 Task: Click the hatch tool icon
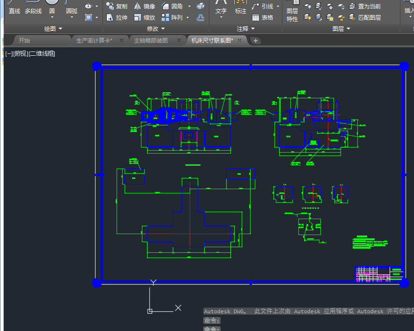point(89,17)
